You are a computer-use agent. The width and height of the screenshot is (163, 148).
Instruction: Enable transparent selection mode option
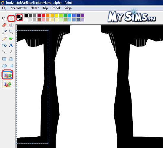click(8, 84)
